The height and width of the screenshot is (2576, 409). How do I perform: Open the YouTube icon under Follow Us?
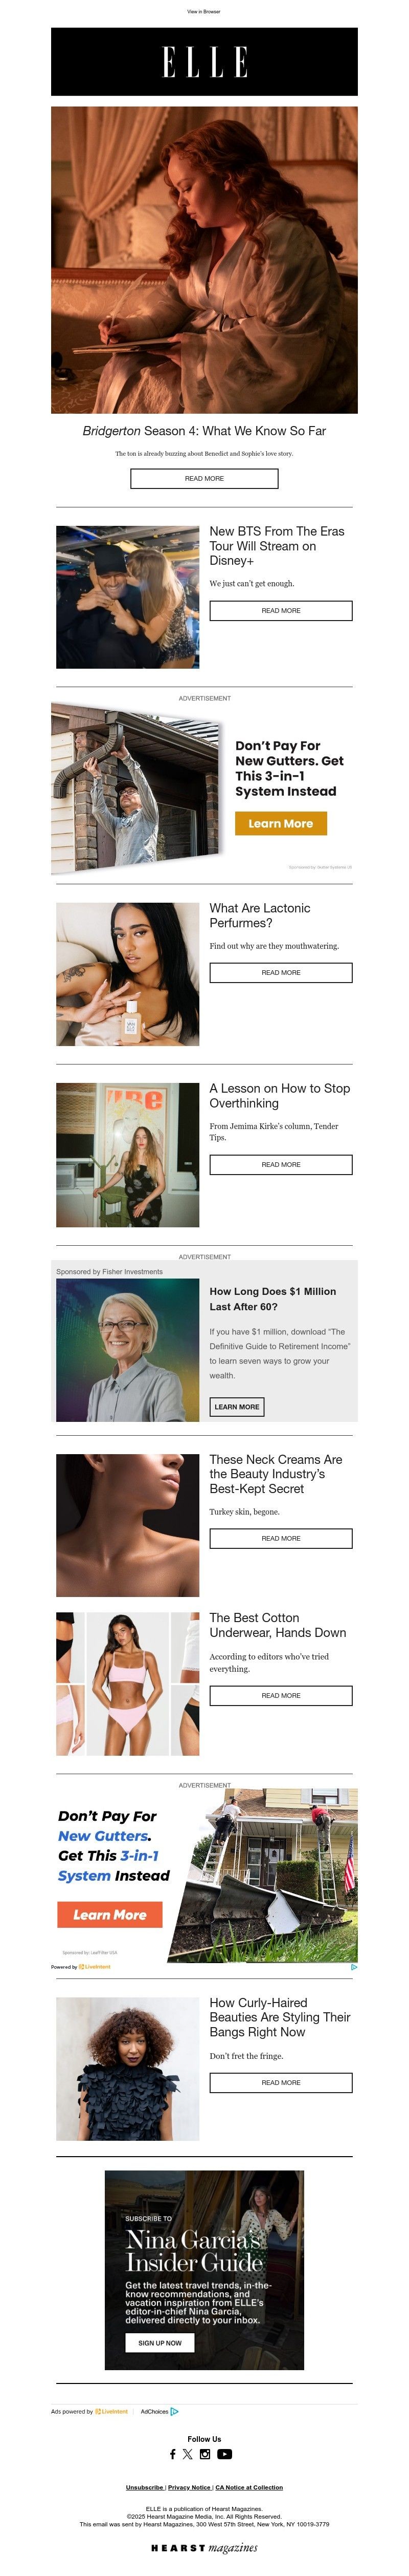(x=224, y=2454)
